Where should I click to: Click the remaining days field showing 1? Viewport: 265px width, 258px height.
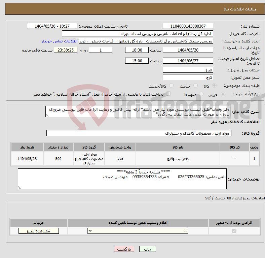101,50
